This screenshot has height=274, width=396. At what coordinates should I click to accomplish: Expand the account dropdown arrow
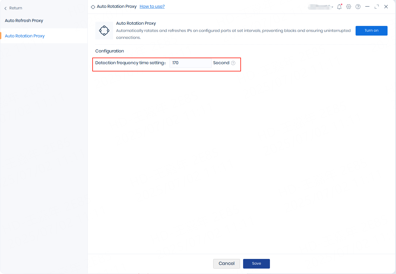(332, 7)
